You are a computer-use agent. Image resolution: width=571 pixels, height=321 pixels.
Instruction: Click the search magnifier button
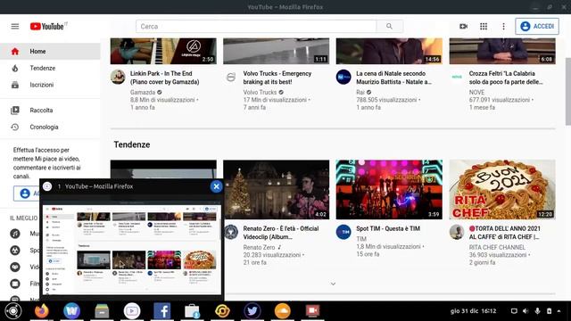tap(389, 26)
